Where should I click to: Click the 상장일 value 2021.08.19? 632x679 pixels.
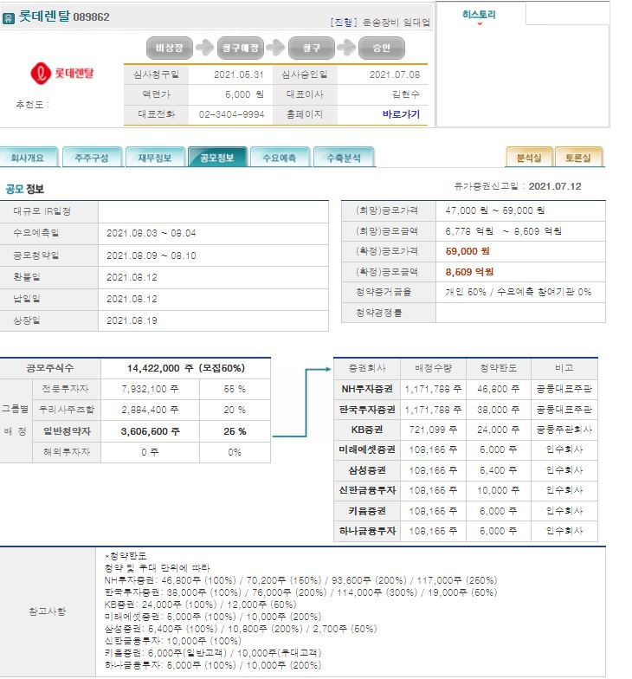132,320
